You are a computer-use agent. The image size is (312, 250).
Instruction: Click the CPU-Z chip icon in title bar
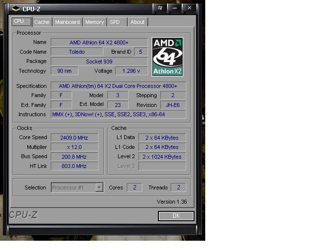(16, 9)
